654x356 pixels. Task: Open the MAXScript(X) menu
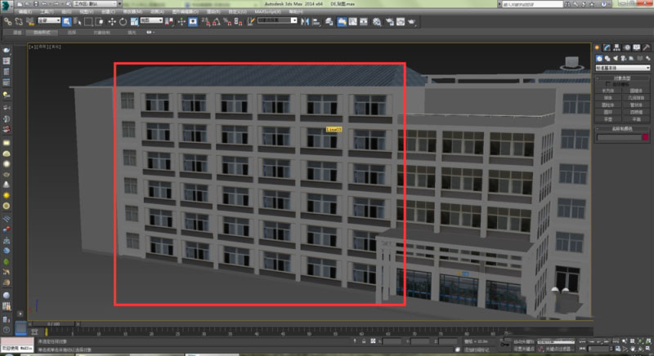(268, 11)
